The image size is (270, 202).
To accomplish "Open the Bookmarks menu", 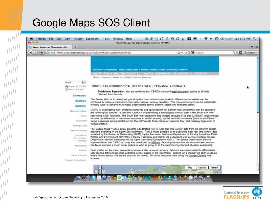I will [x=93, y=39].
